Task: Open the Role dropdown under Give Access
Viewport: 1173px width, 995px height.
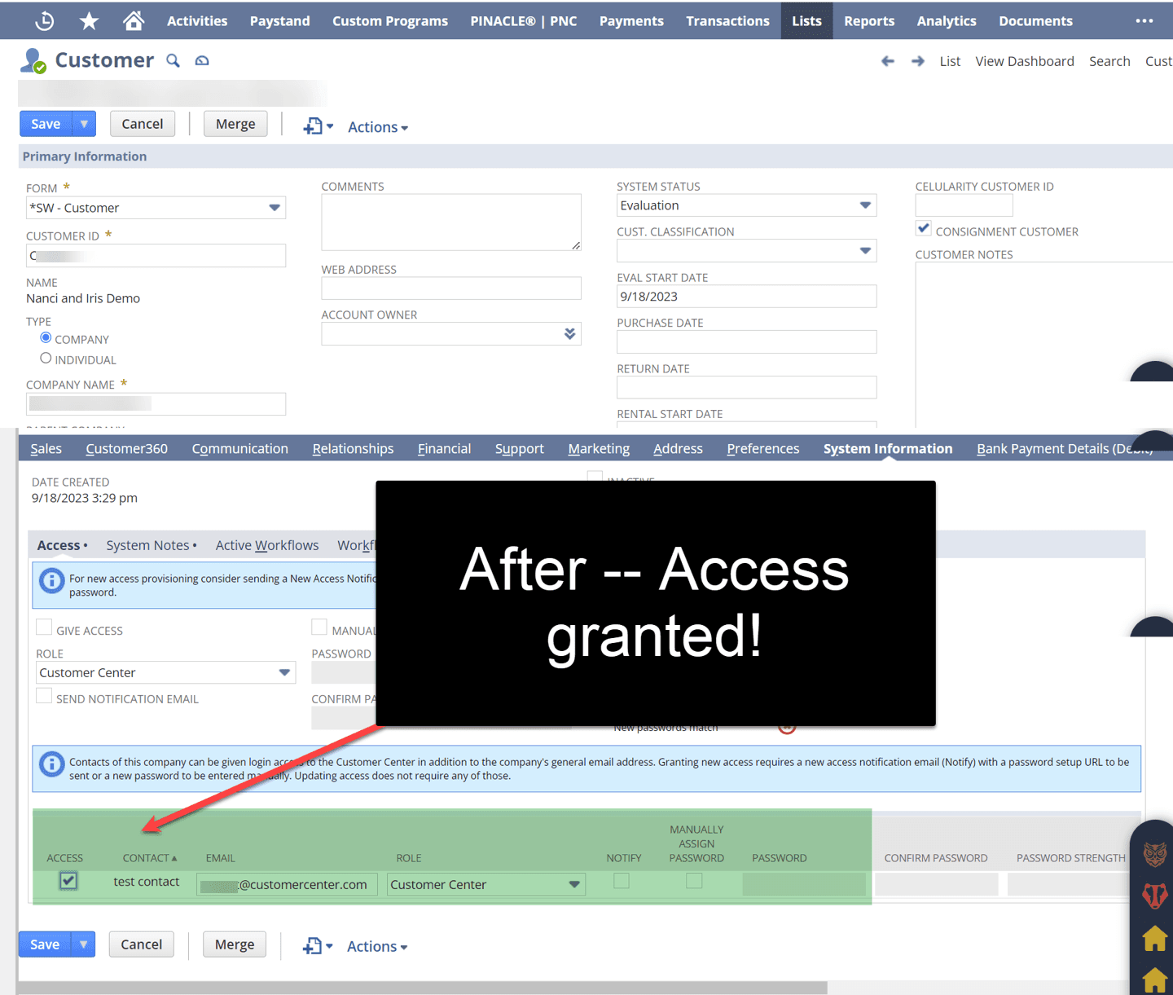Action: coord(165,672)
